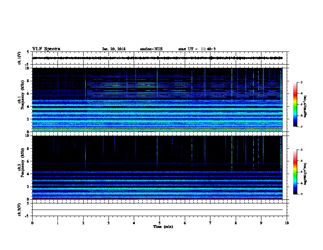323x250 pixels.
Task: Click the "5" tick on ch.1(V) axis
Action: pyautogui.click(x=28, y=52)
